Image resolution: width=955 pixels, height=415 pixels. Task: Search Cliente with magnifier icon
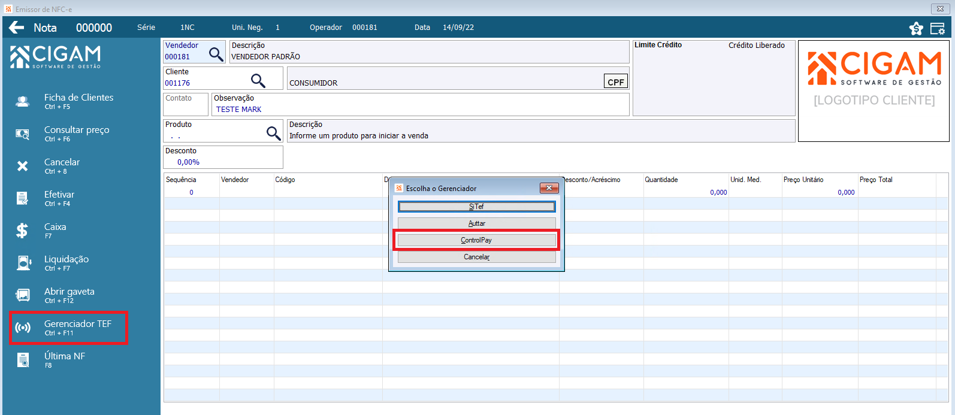tap(258, 80)
